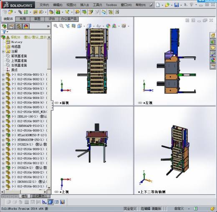Screen dimensions: 217x212
Task: Click the Apply Scene icon
Action: 114,26
